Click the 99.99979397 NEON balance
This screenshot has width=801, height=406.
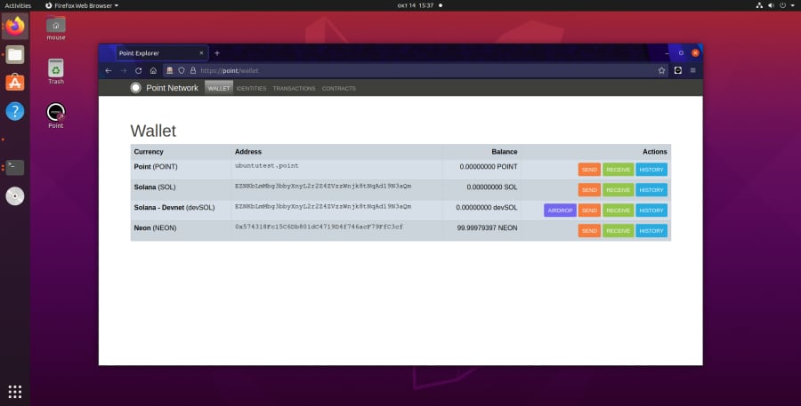point(488,228)
